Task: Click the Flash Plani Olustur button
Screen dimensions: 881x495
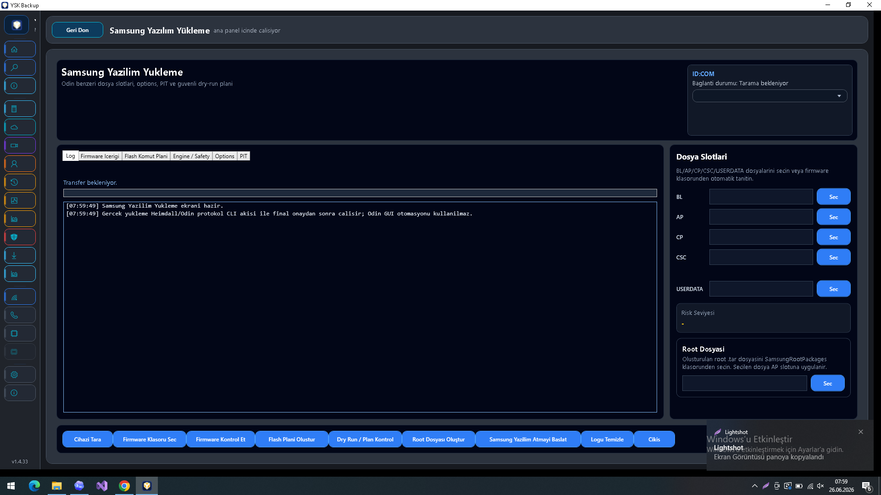Action: coord(292,439)
